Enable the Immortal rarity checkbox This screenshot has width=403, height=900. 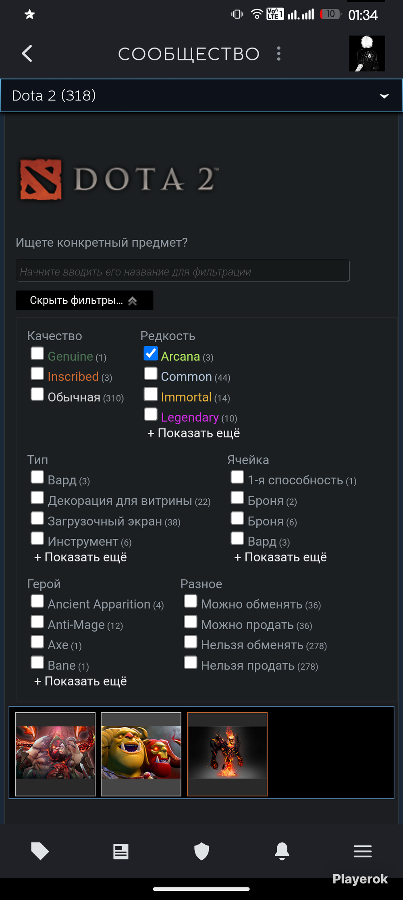pos(151,394)
